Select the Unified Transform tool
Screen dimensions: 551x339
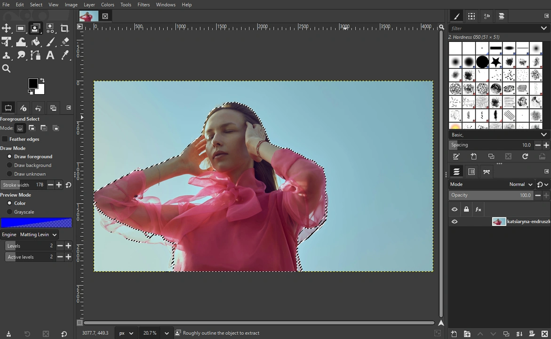pyautogui.click(x=6, y=42)
